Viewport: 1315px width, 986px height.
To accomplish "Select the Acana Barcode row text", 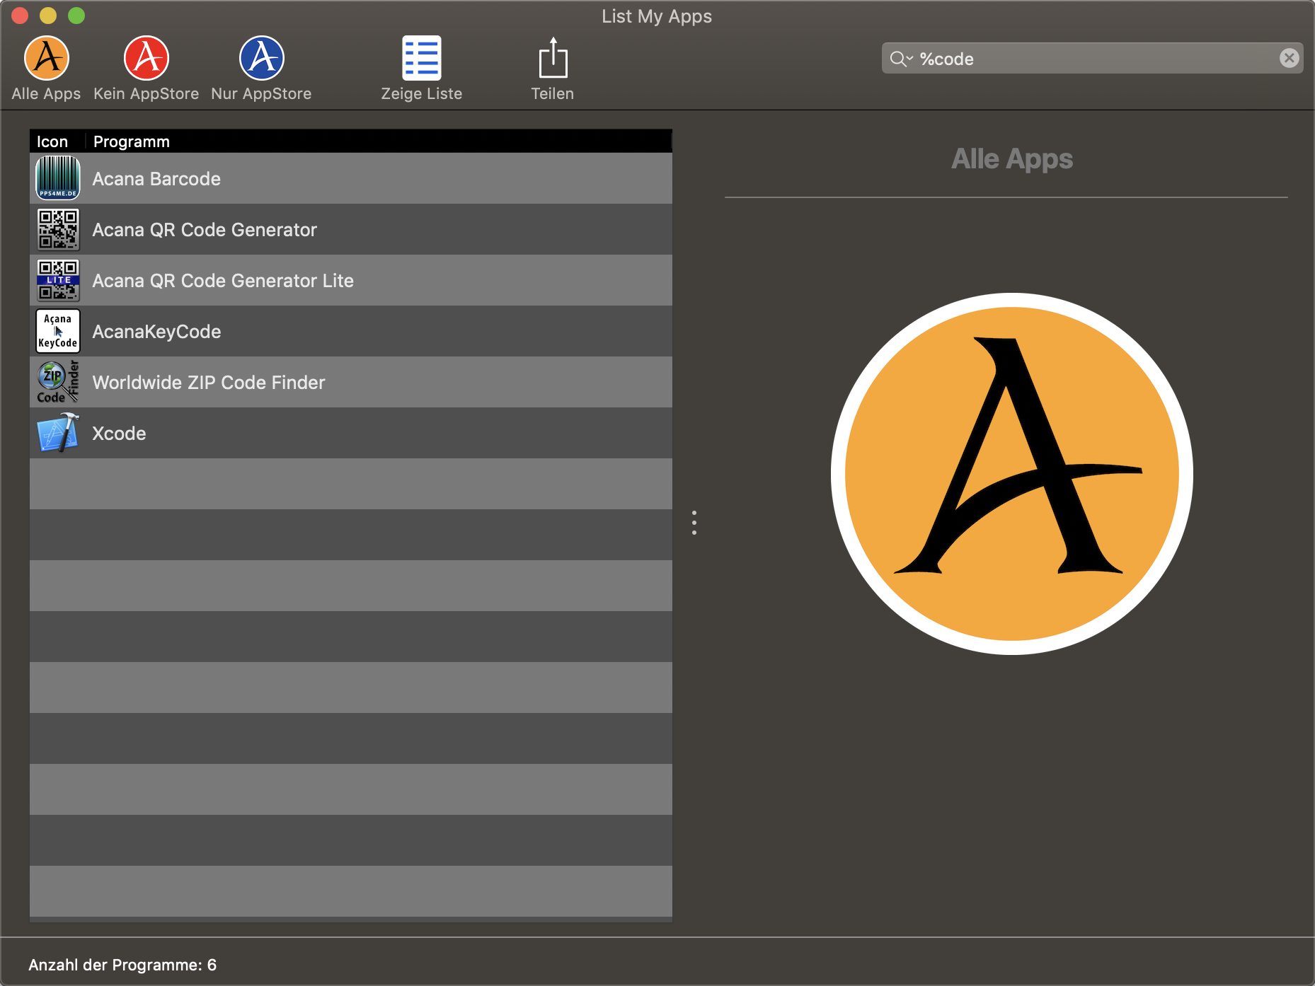I will 156,179.
